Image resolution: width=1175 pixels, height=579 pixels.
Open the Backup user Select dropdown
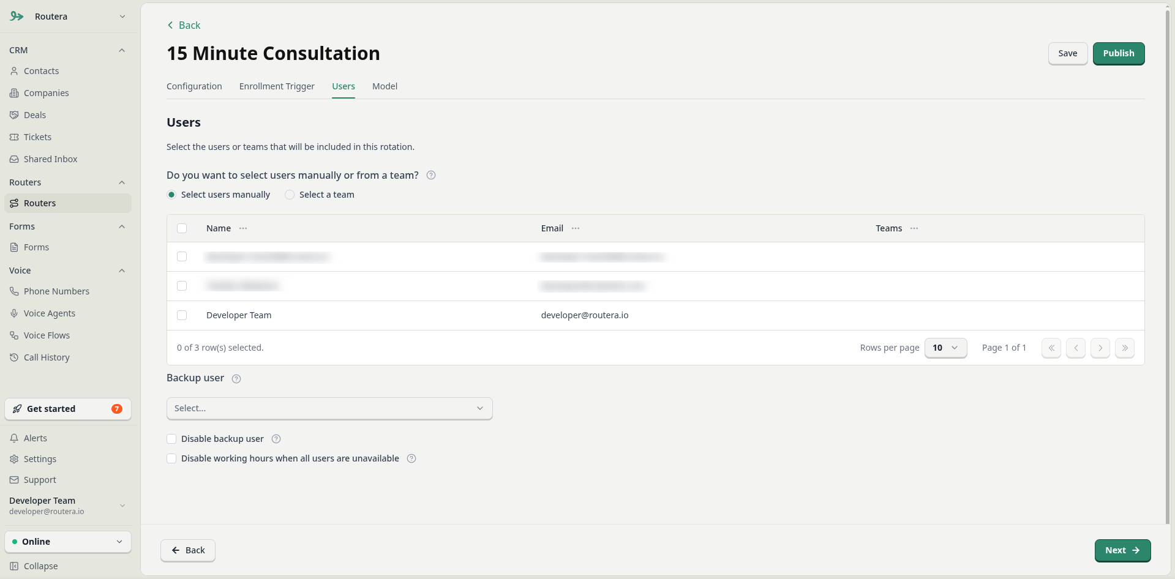[x=329, y=408]
